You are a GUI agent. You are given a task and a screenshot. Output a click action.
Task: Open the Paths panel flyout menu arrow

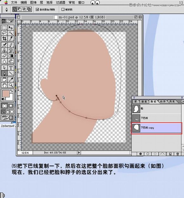(x=182, y=101)
